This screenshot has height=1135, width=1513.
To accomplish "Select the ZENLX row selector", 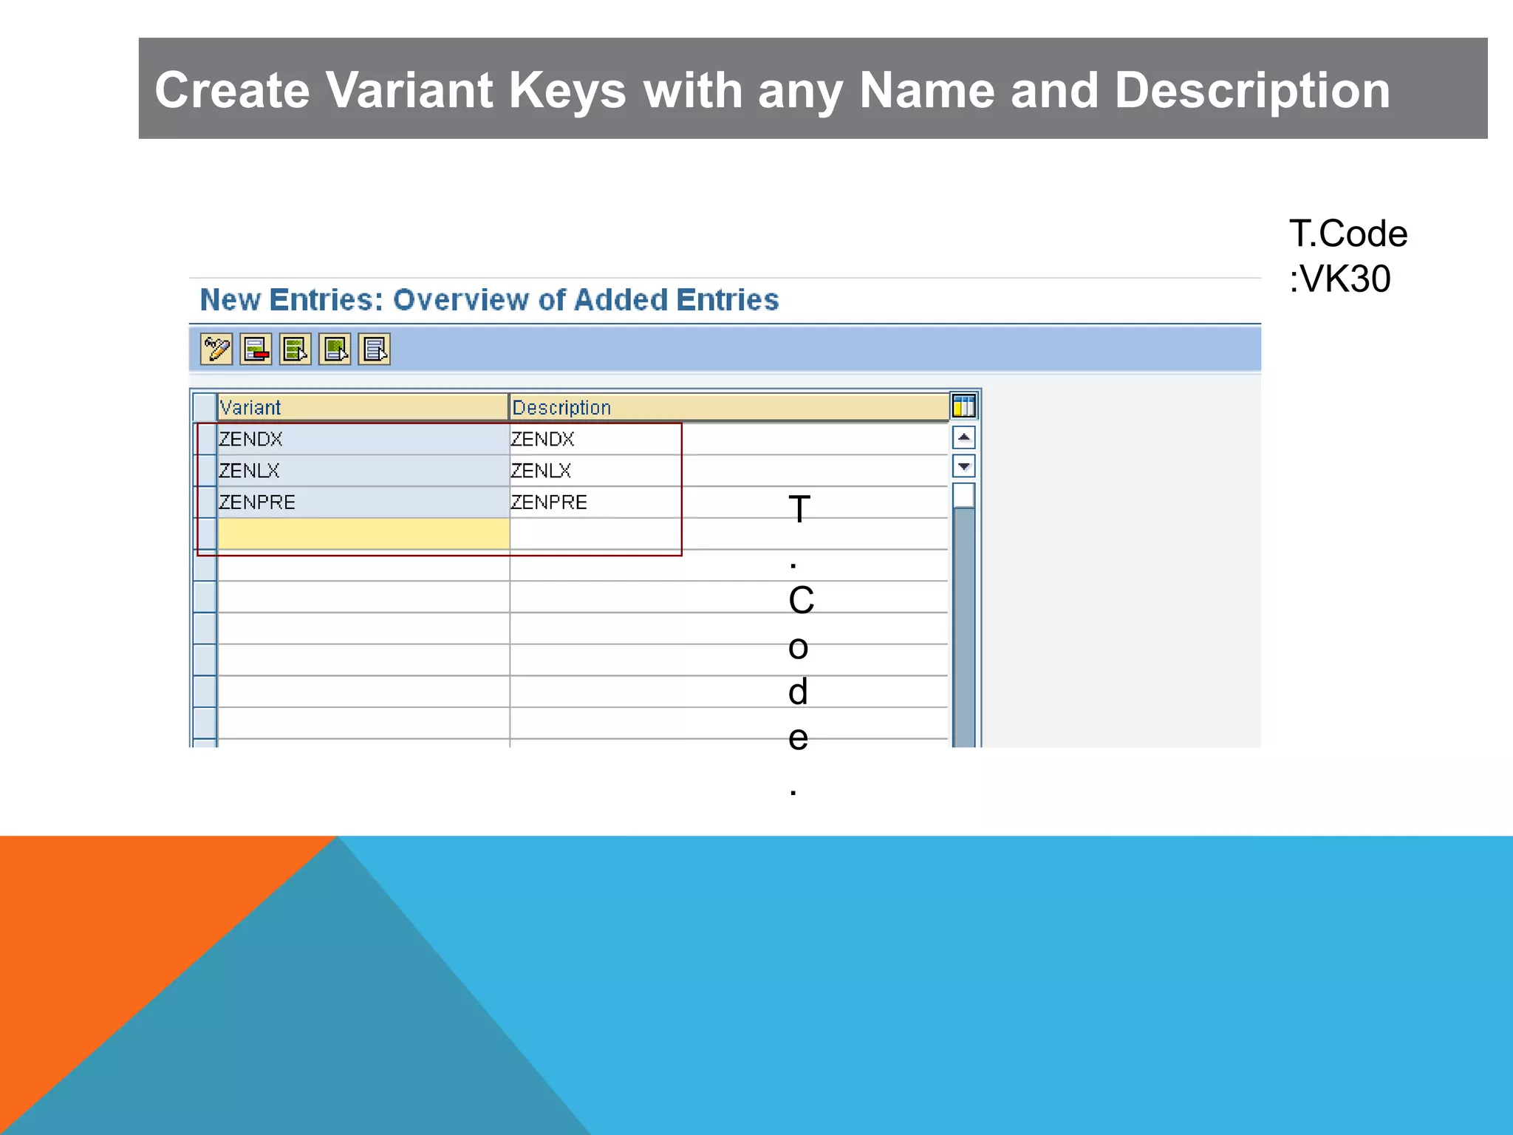I will [205, 471].
